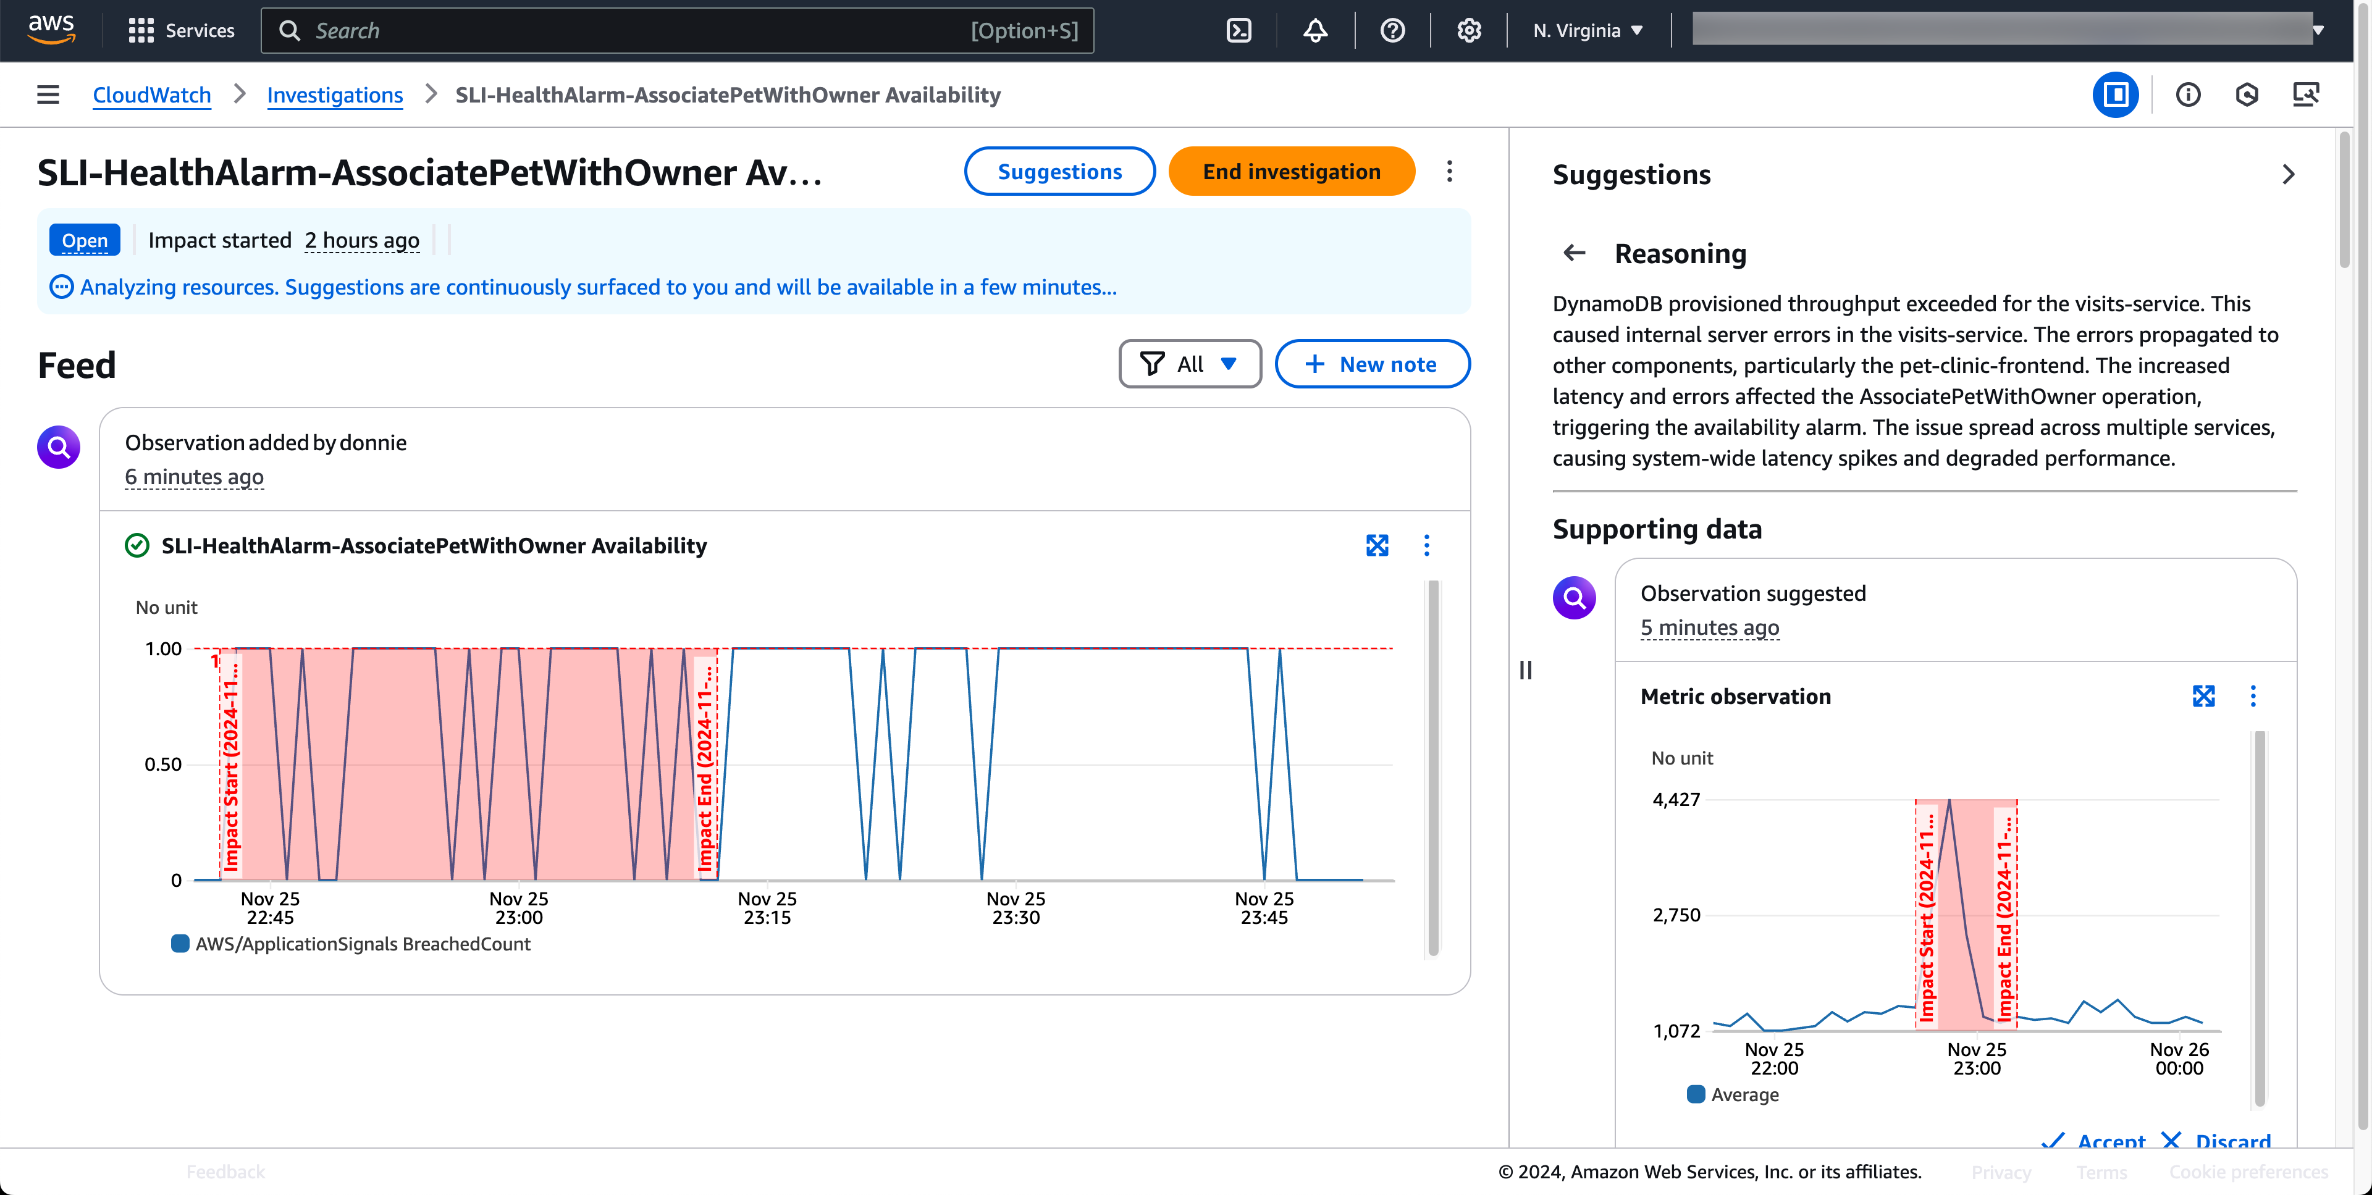
Task: Open the settings gear icon
Action: click(1469, 30)
